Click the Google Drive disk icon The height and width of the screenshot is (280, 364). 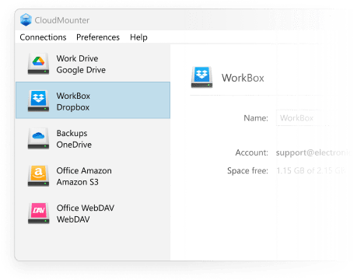[38, 64]
